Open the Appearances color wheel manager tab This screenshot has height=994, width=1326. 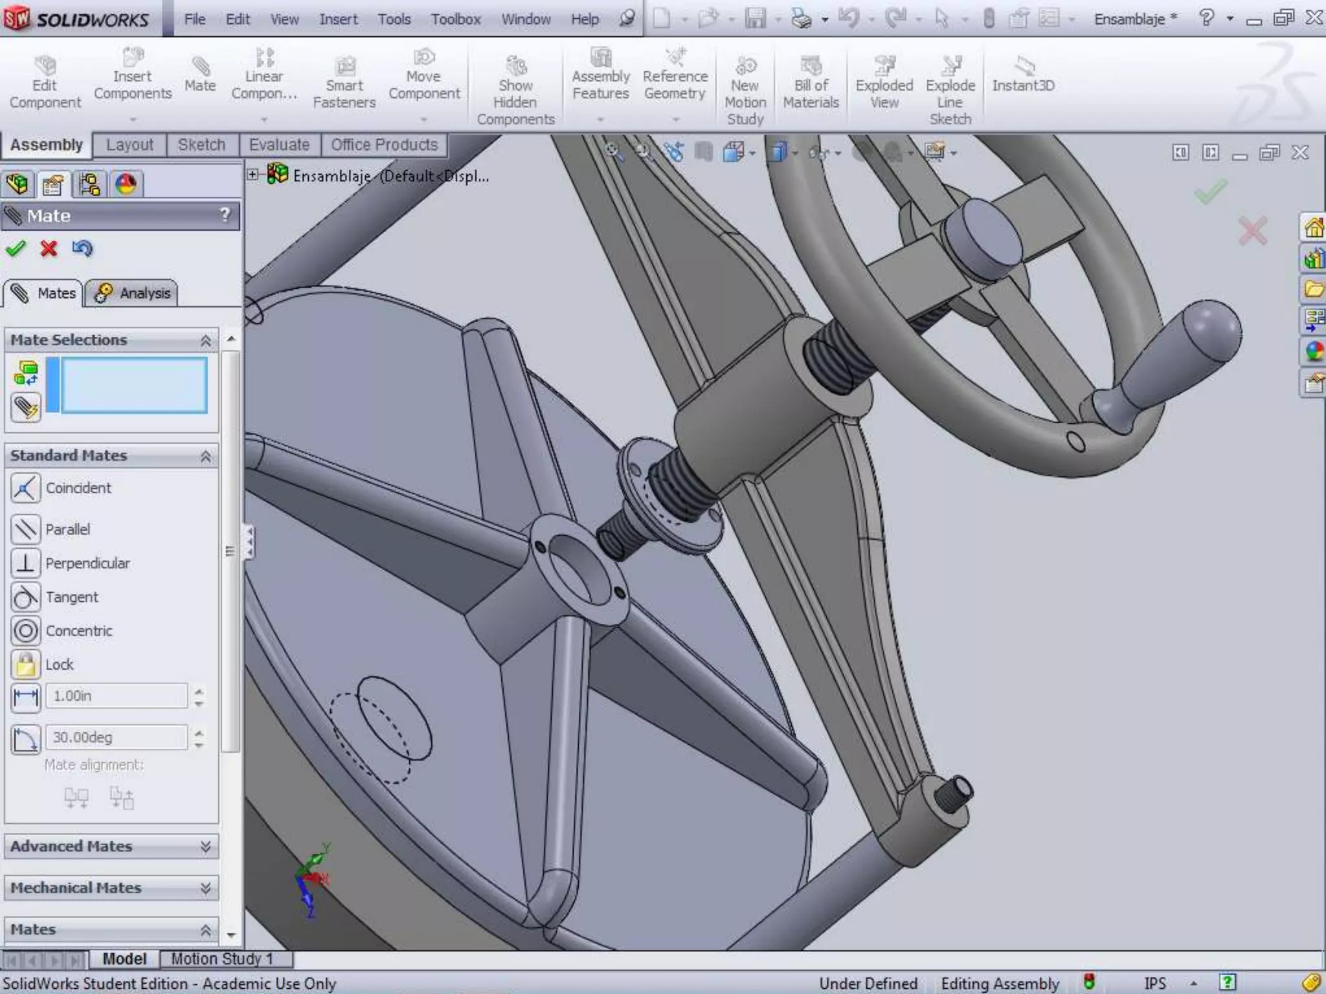click(126, 184)
